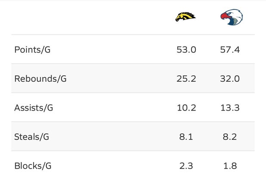
Task: Click the 2.3 blocks value
Action: click(186, 166)
